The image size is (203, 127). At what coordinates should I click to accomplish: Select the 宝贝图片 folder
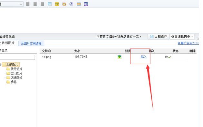click(15, 73)
